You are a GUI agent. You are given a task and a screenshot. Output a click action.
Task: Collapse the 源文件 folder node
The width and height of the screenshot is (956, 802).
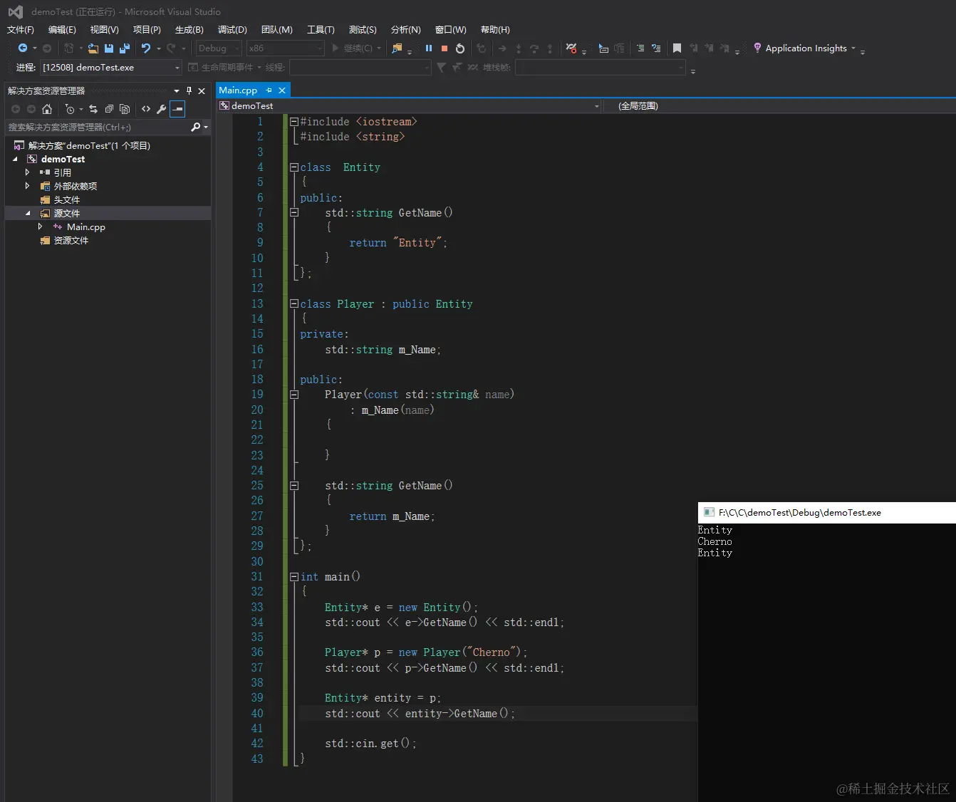pyautogui.click(x=28, y=213)
